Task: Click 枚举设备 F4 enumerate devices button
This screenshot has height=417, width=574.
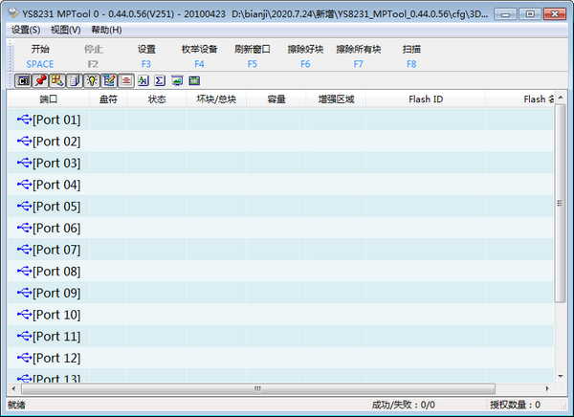Action: tap(199, 56)
